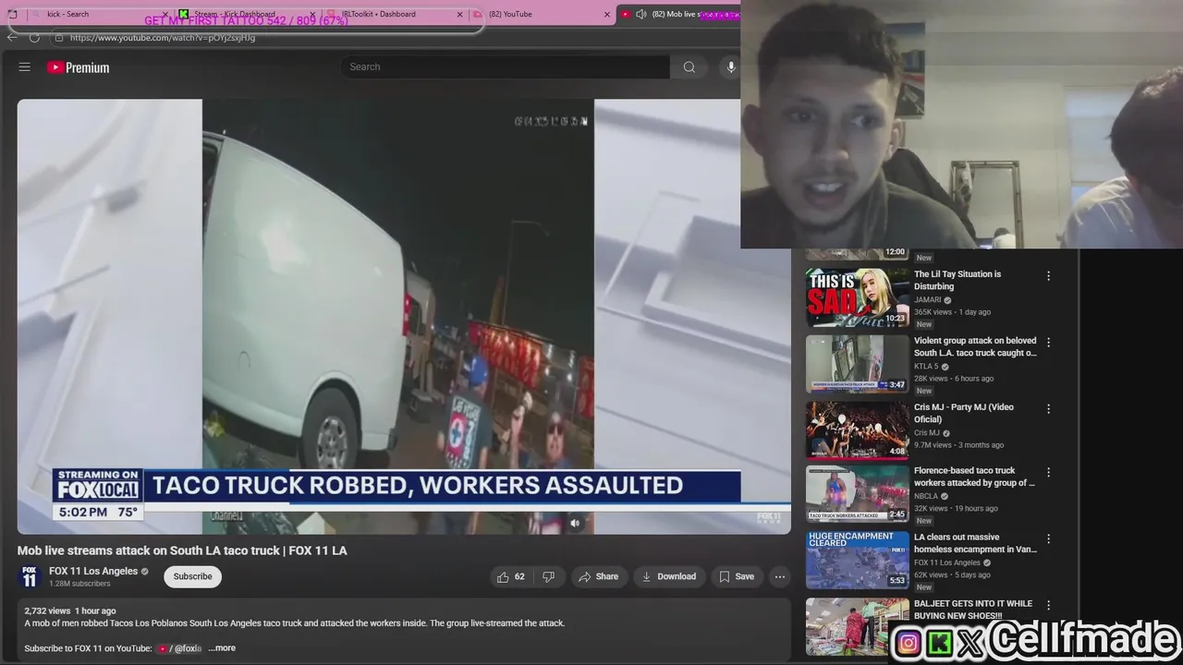Open more actions ellipsis under video
This screenshot has height=665, width=1183.
click(x=779, y=576)
